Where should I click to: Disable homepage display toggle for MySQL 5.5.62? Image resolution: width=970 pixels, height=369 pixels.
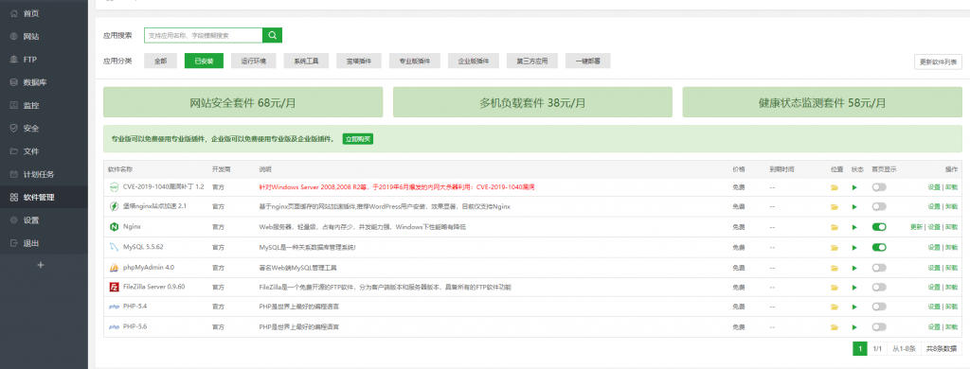tap(878, 247)
